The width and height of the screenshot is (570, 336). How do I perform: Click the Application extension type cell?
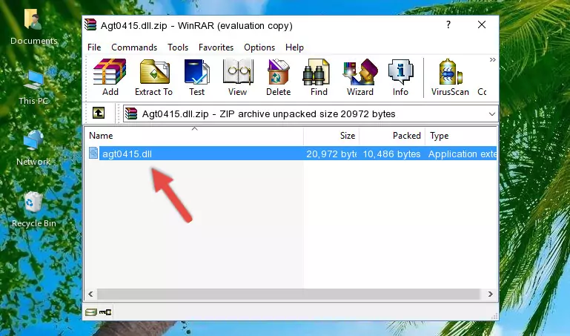click(x=463, y=154)
